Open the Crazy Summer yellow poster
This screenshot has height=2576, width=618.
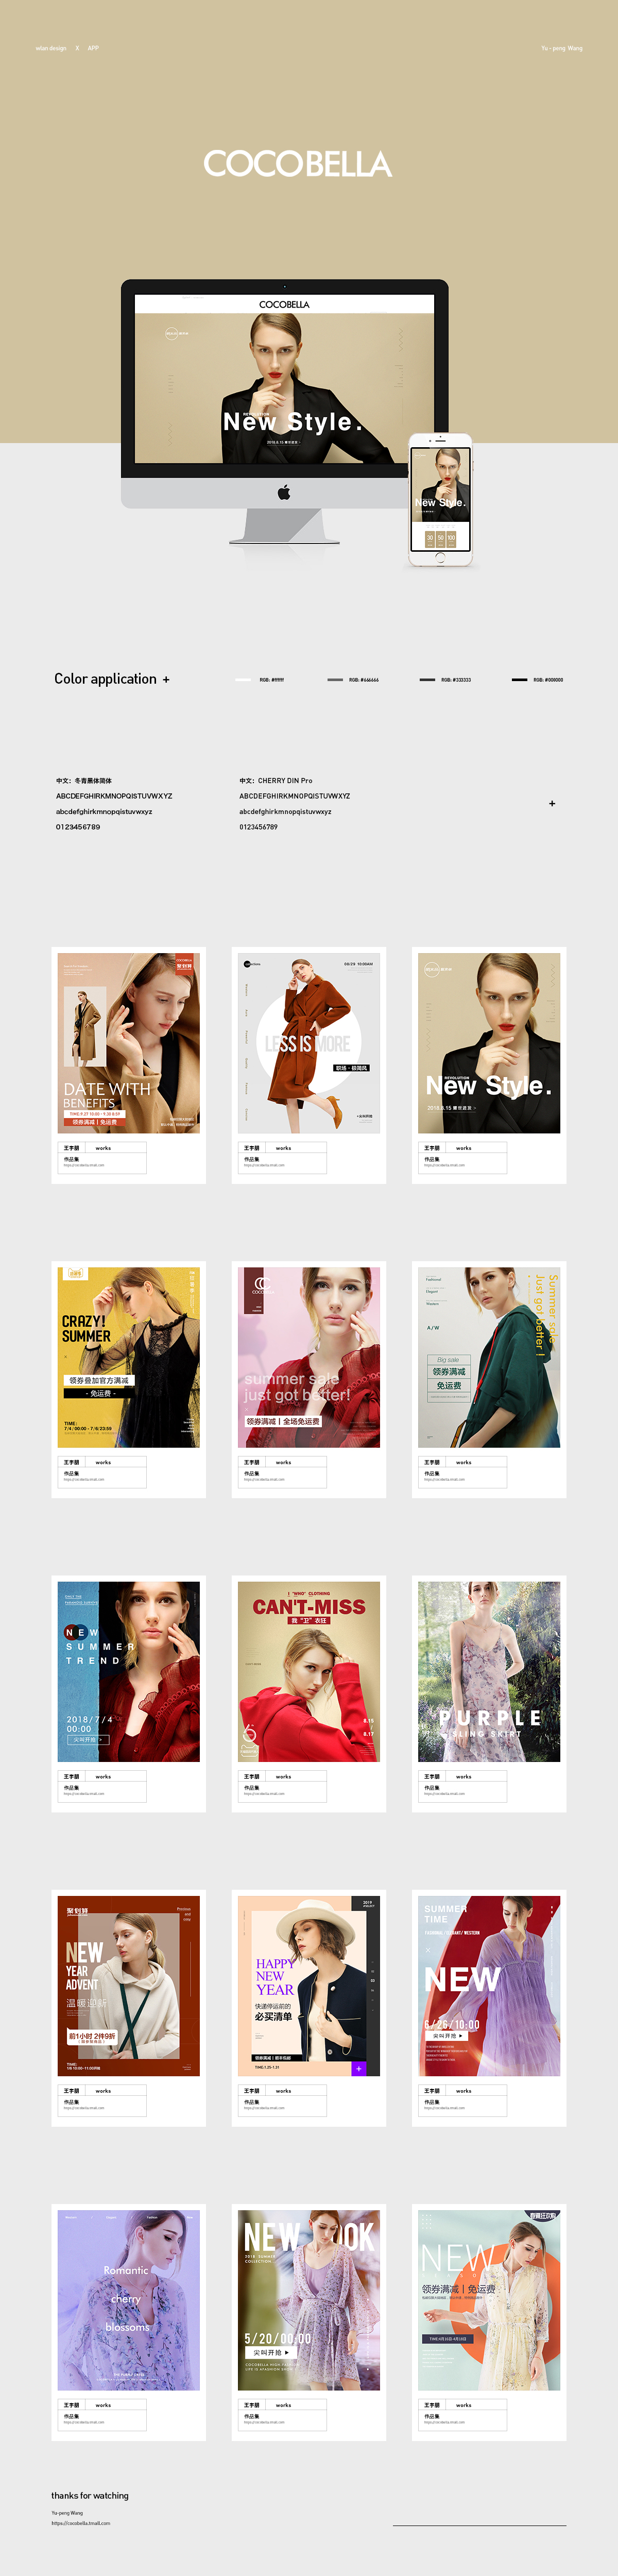click(x=129, y=1357)
